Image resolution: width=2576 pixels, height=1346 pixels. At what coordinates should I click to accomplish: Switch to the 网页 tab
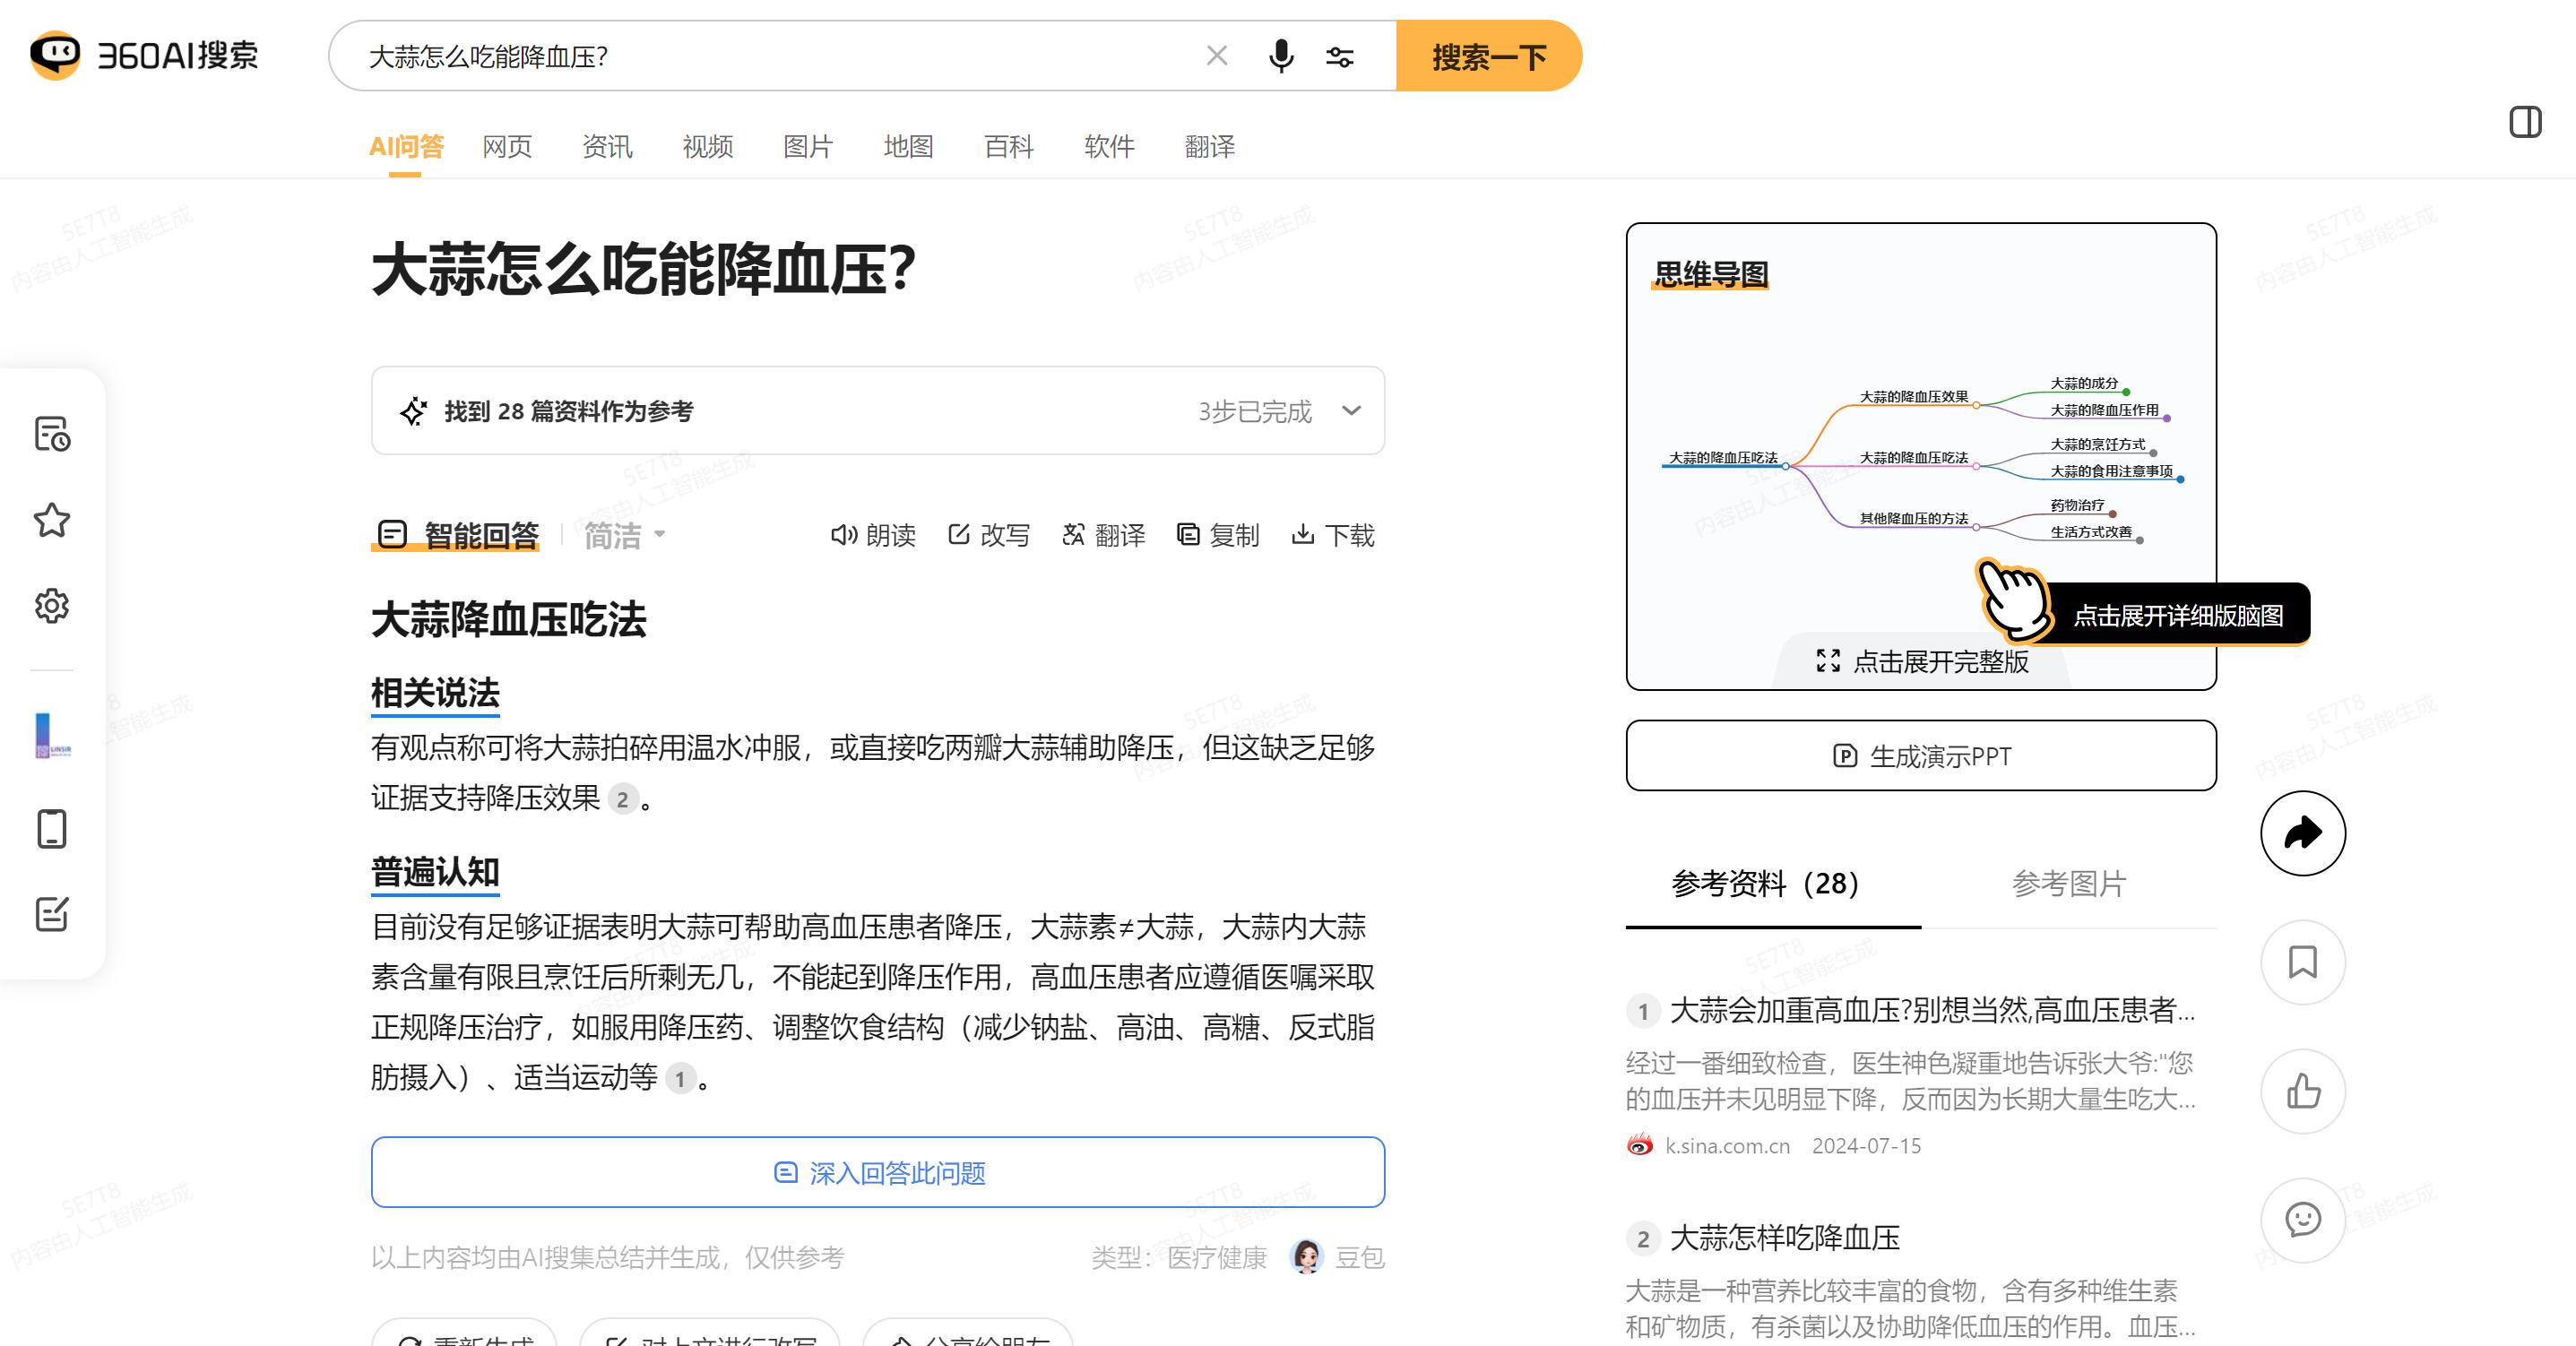pyautogui.click(x=507, y=147)
